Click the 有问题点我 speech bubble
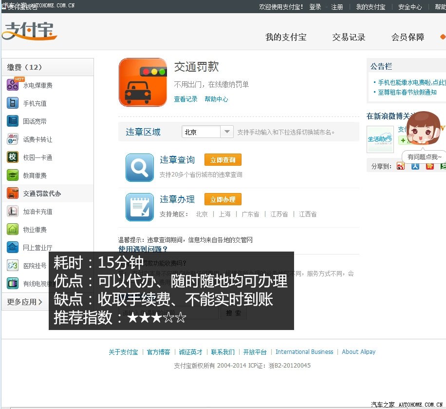The height and width of the screenshot is (409, 446). pyautogui.click(x=424, y=157)
